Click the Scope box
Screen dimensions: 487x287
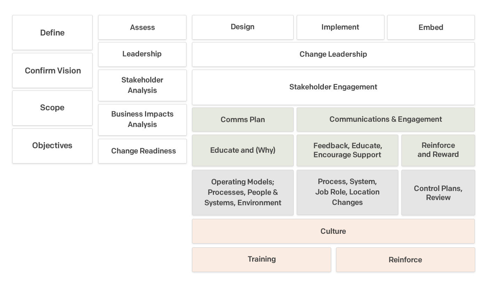52,108
